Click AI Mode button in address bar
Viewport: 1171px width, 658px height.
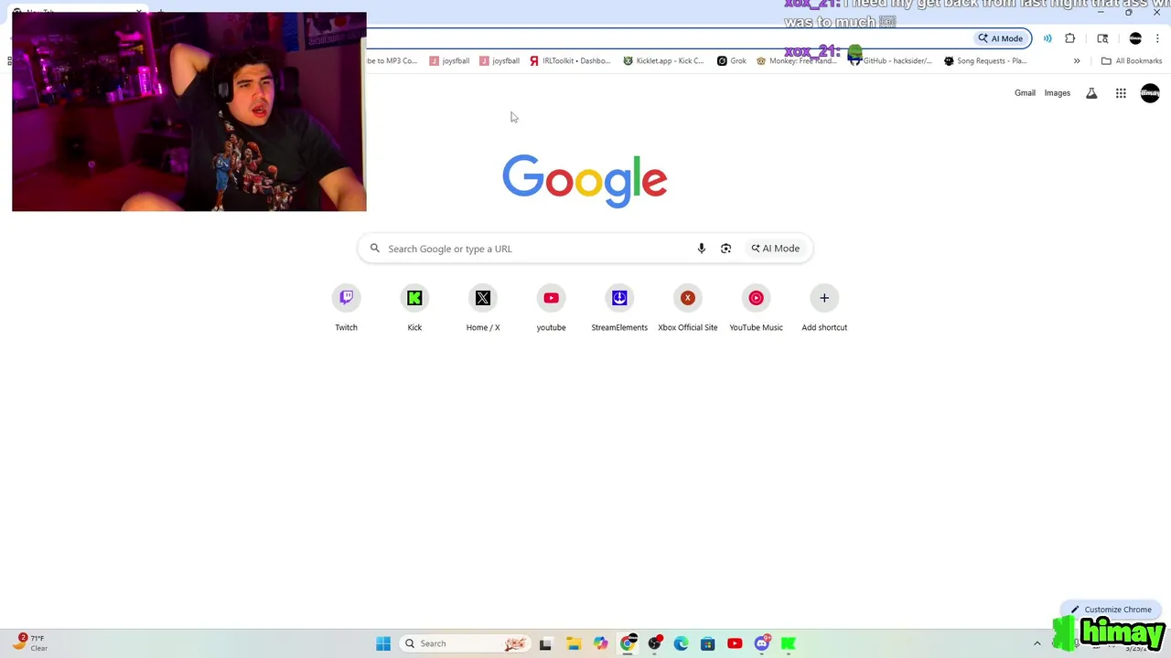pyautogui.click(x=1001, y=38)
